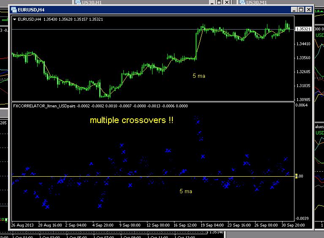Click the 1.32685 price scale label
This screenshot has width=324, height=238.
coord(303,72)
